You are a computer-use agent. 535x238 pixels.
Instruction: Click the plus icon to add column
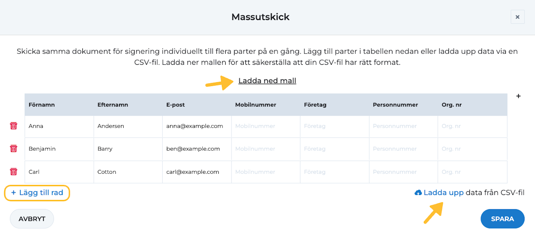518,96
